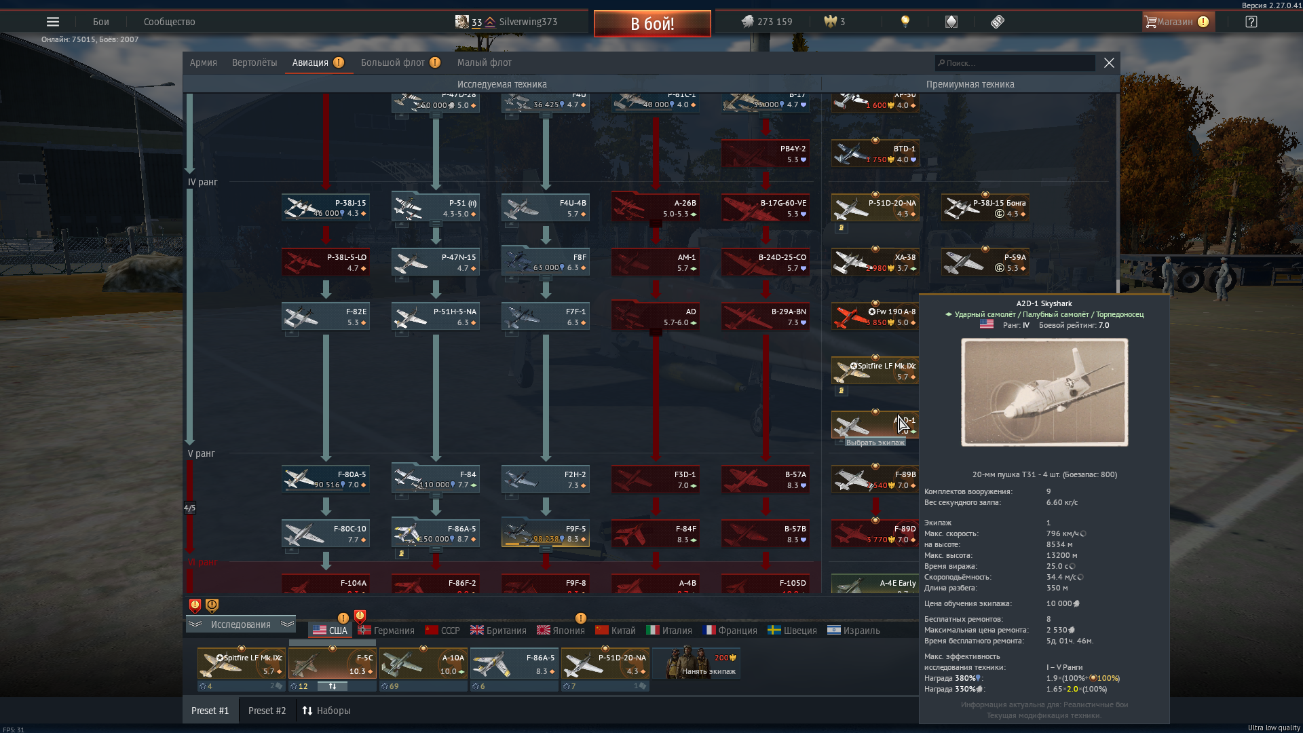Image resolution: width=1303 pixels, height=733 pixels.
Task: Select premium P-51D-20-NA in tree
Action: click(x=875, y=208)
